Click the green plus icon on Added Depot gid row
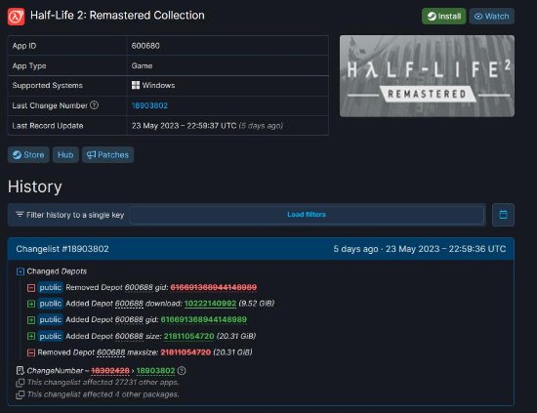The width and height of the screenshot is (537, 413). (x=31, y=320)
